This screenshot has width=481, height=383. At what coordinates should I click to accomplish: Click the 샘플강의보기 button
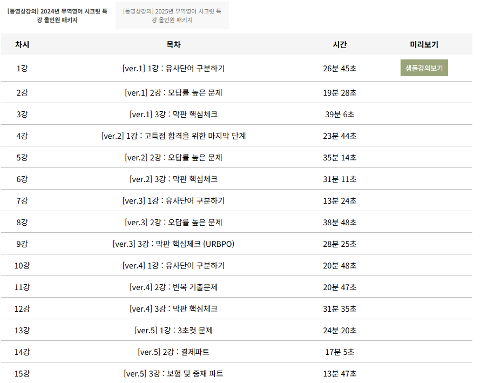point(424,68)
